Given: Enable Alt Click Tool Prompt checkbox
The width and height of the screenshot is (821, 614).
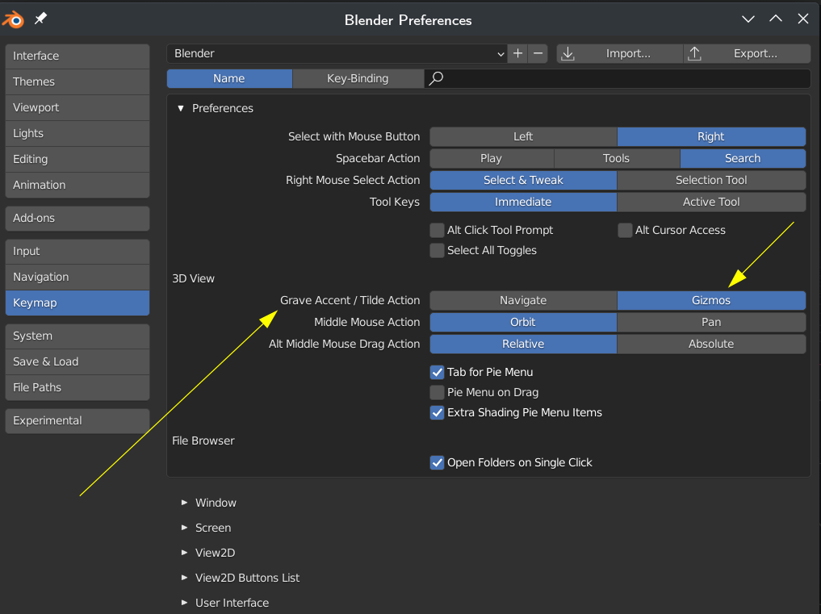Looking at the screenshot, I should [437, 230].
